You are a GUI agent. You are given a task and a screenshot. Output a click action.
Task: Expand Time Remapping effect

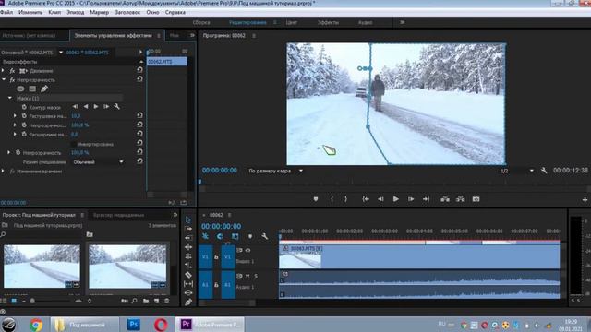[4, 171]
